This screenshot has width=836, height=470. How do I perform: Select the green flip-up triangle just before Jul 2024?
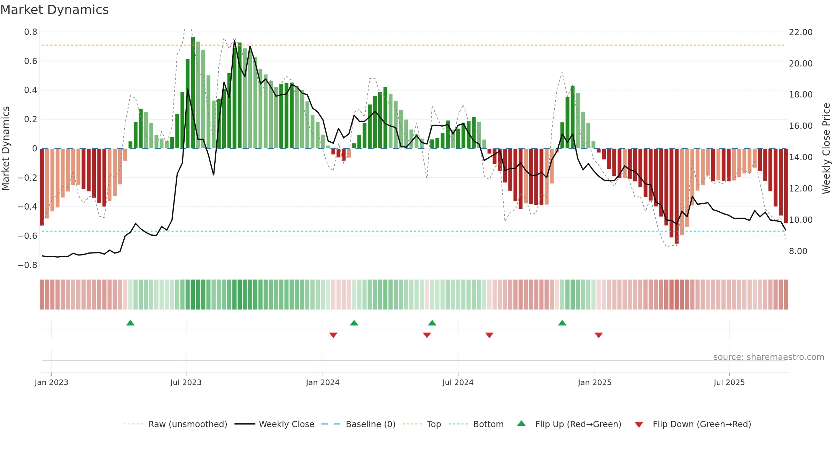tap(432, 323)
